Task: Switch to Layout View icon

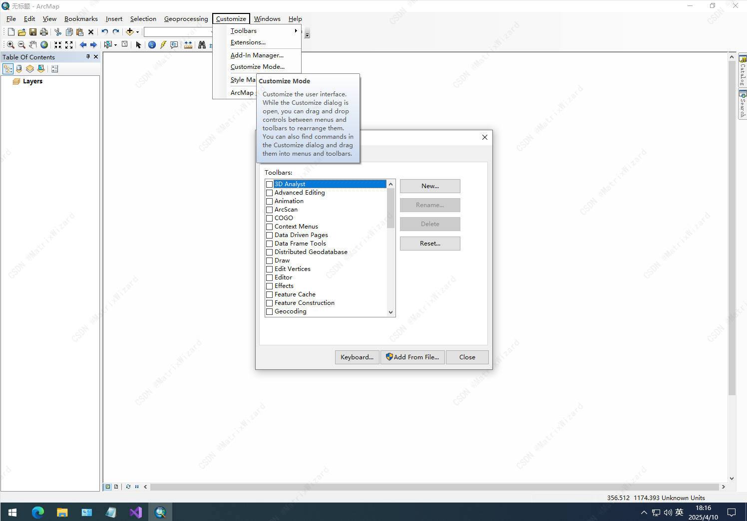Action: 116,487
